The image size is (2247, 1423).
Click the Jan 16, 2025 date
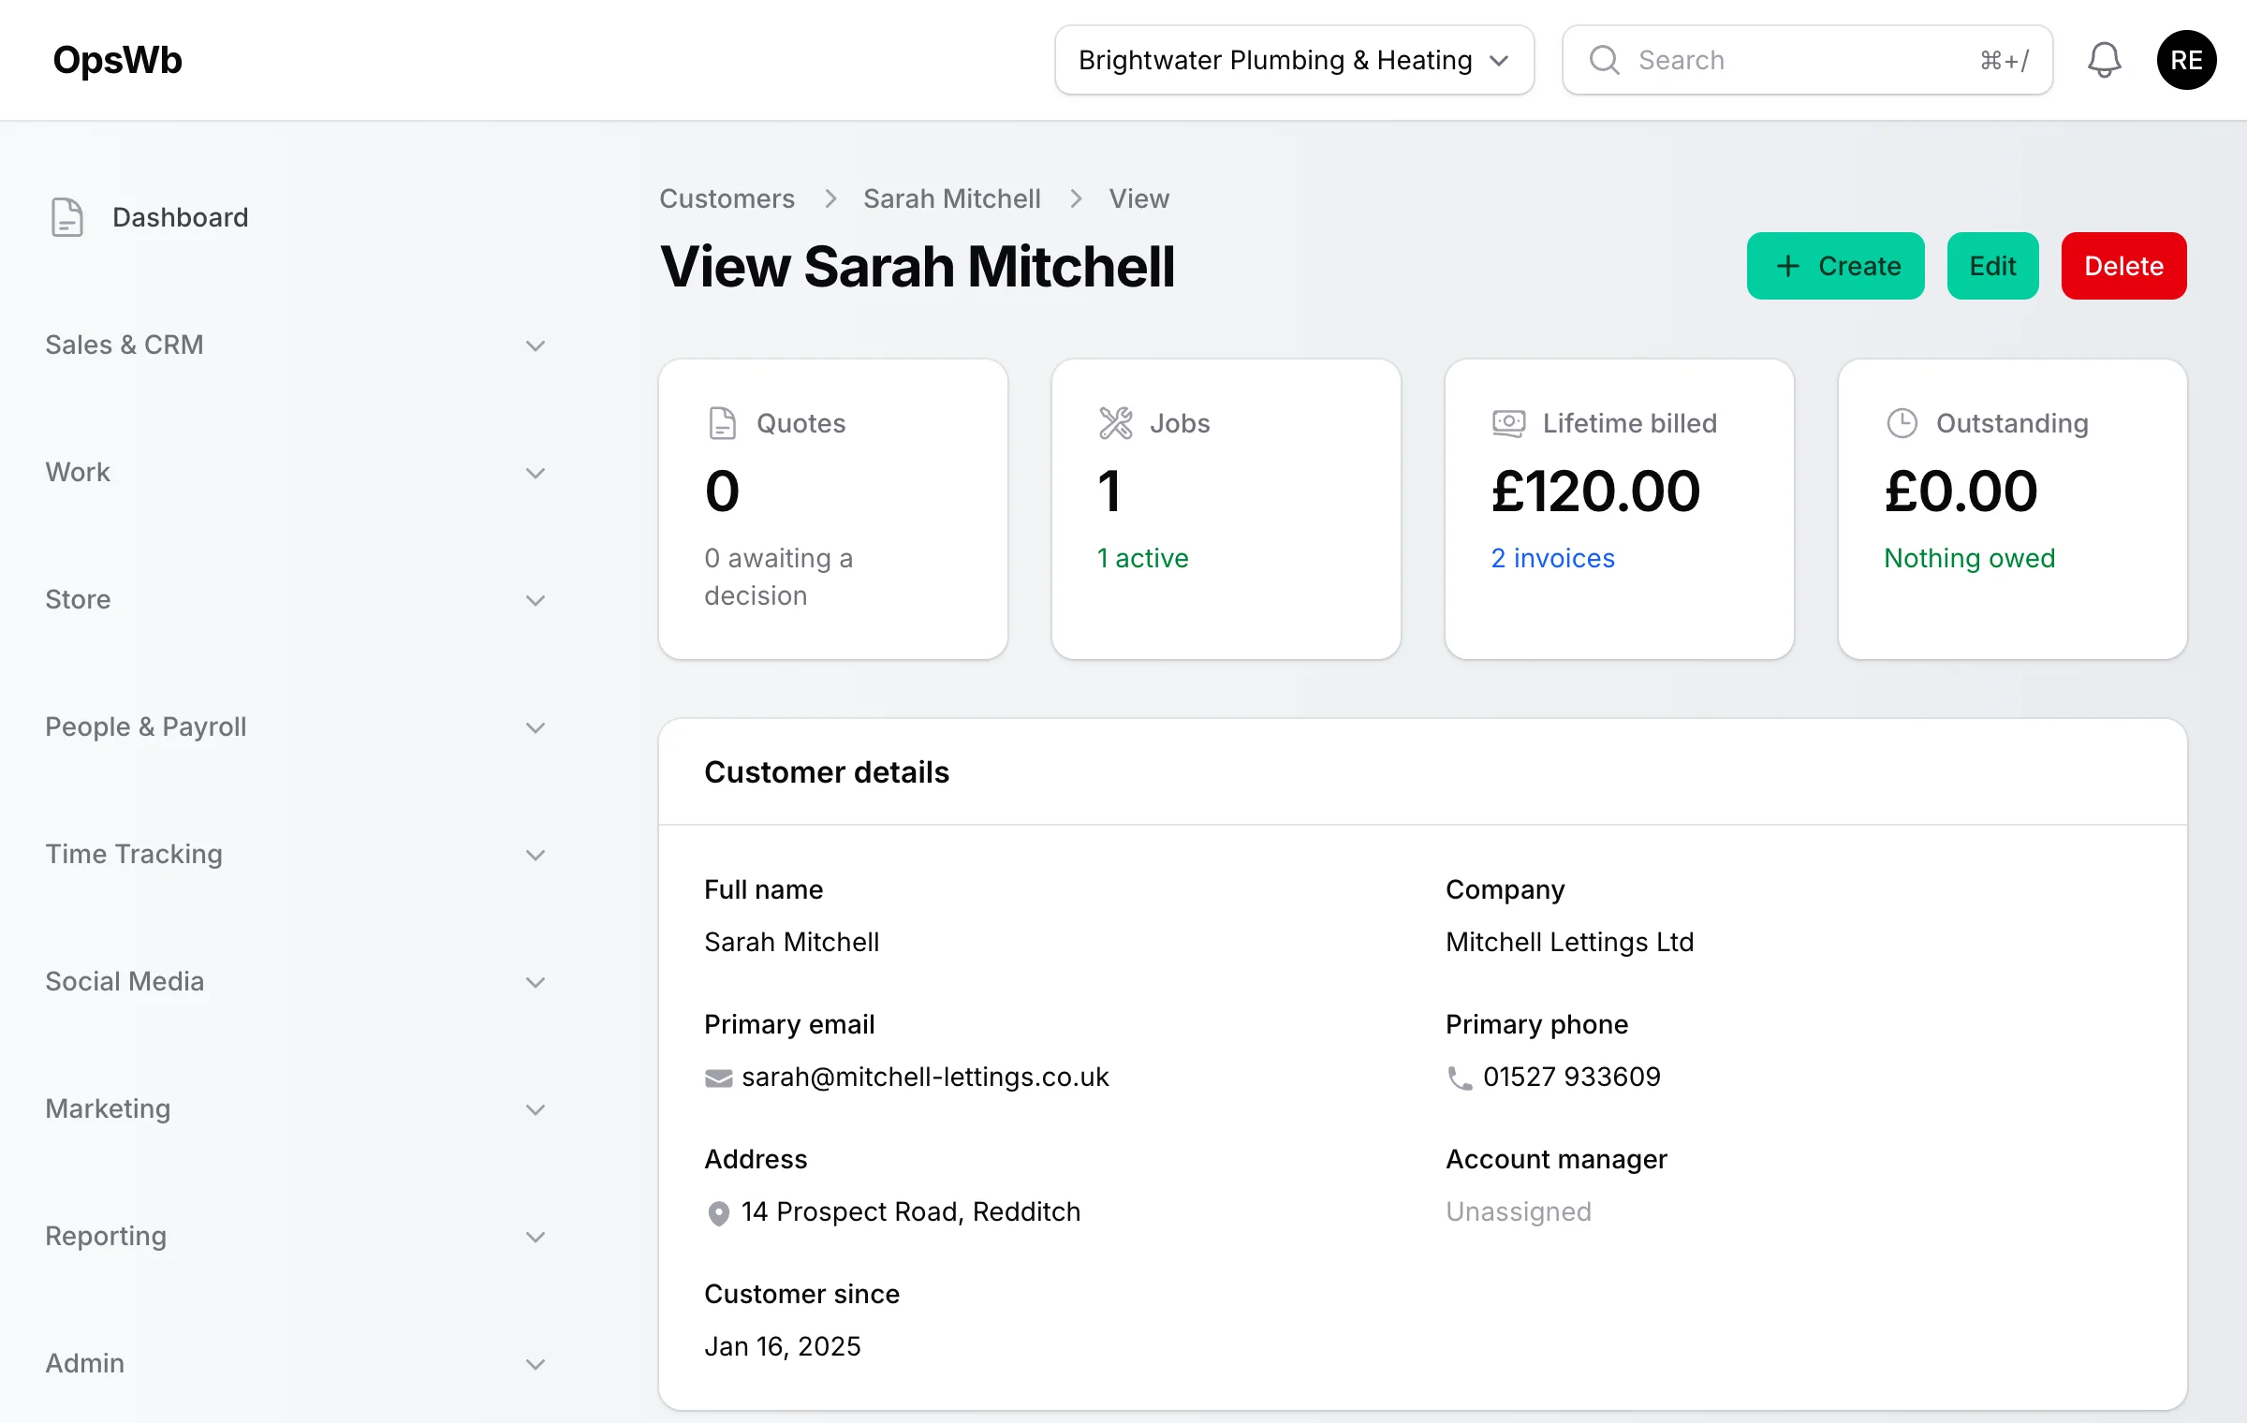pyautogui.click(x=782, y=1346)
